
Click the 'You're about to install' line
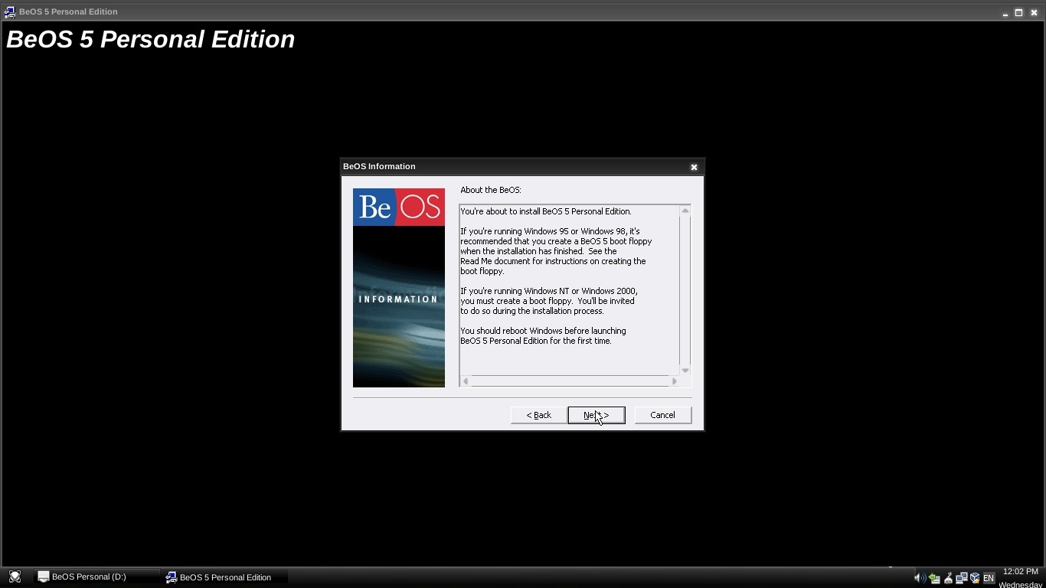click(x=546, y=211)
